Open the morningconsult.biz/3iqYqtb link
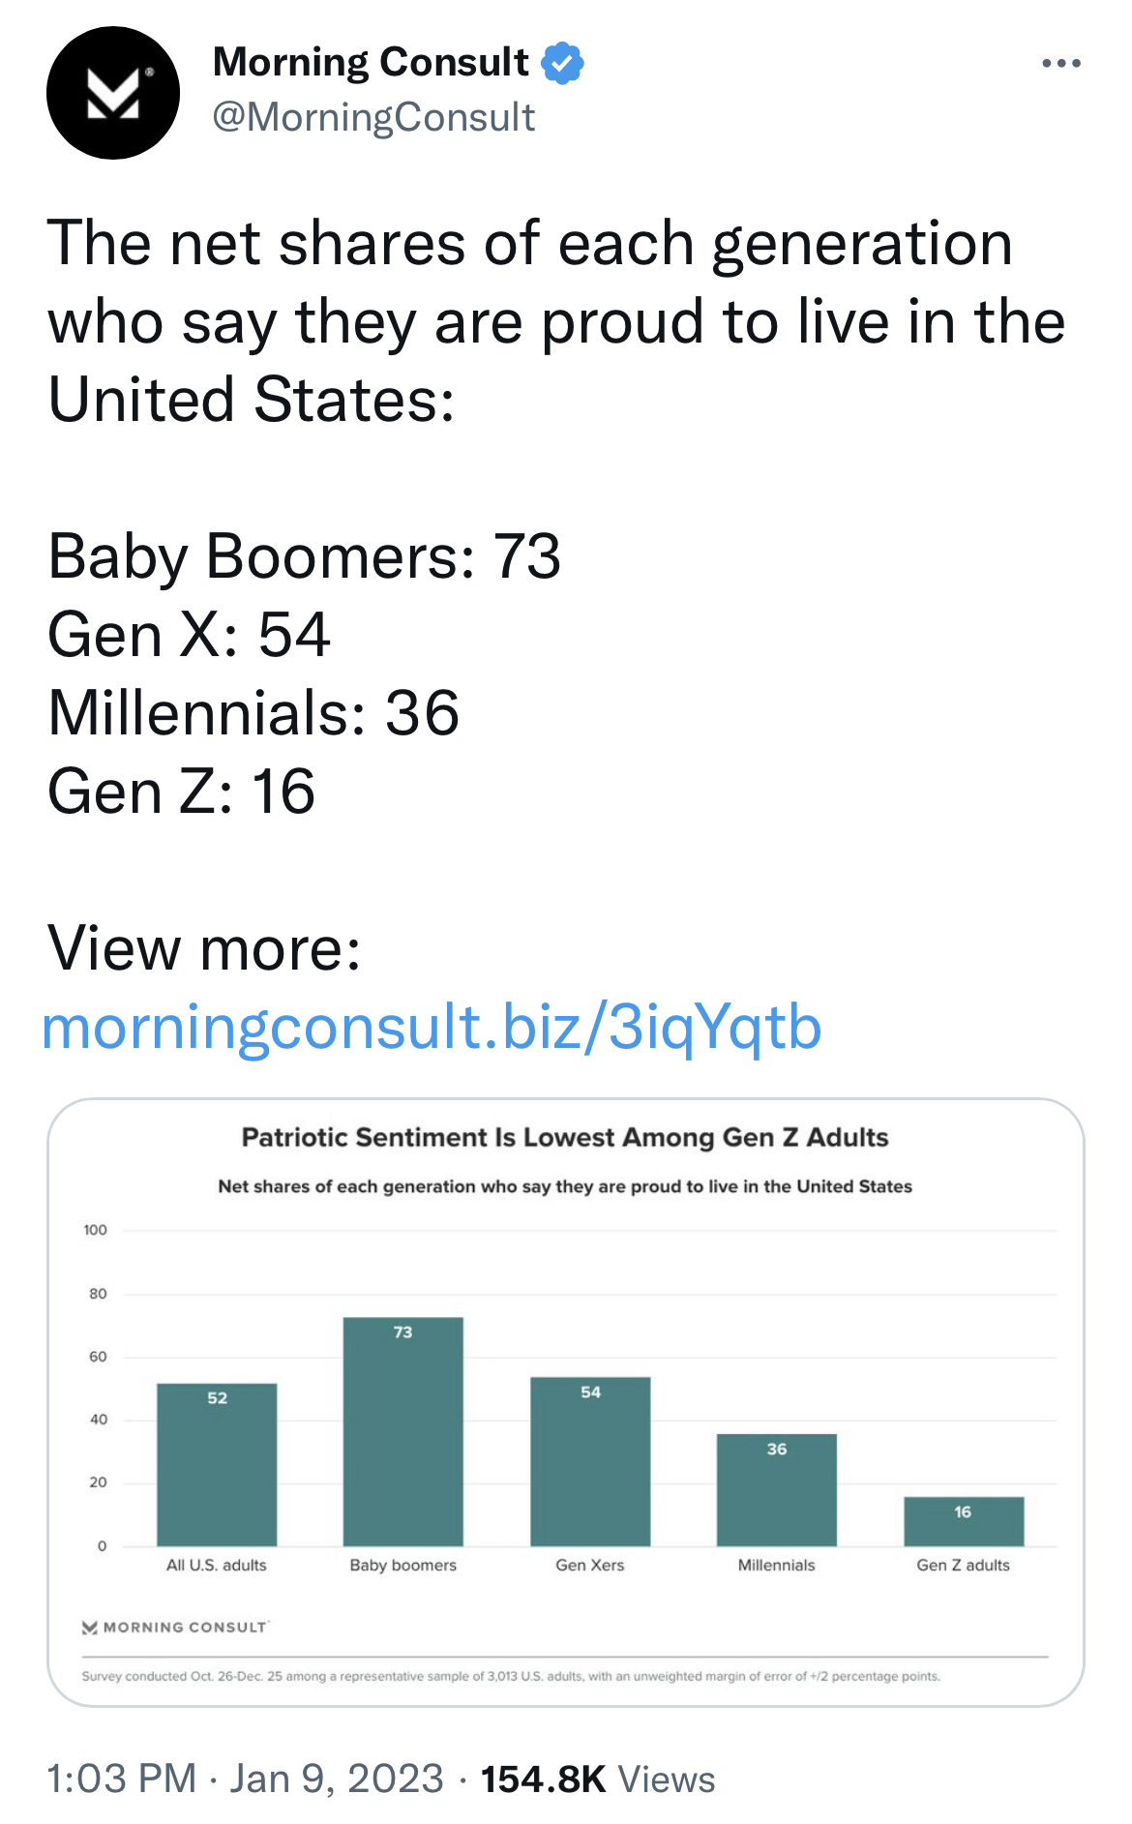Viewport: 1132px width, 1824px height. [432, 1027]
